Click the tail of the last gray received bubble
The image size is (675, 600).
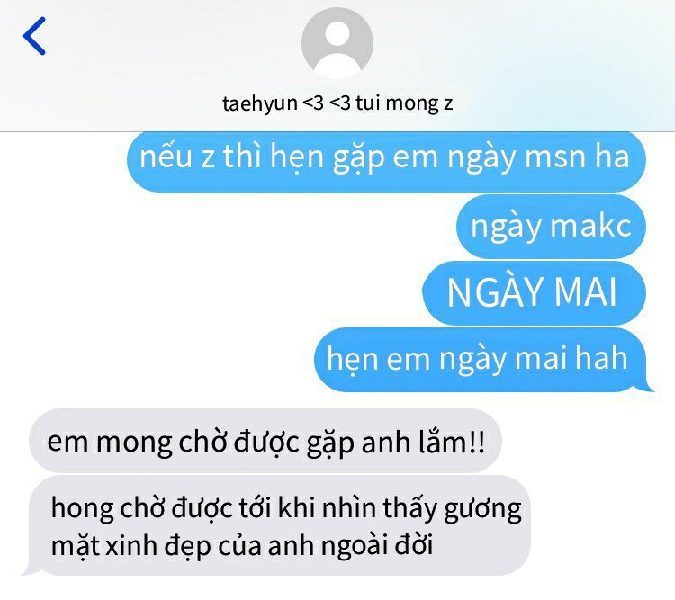(x=30, y=570)
